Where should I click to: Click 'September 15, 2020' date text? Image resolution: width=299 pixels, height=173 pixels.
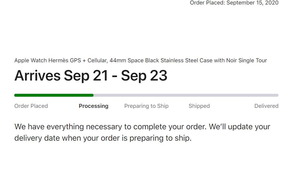253,3
